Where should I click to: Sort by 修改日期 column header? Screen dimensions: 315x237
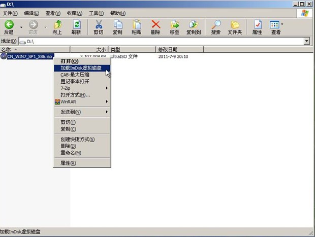tap(180, 49)
